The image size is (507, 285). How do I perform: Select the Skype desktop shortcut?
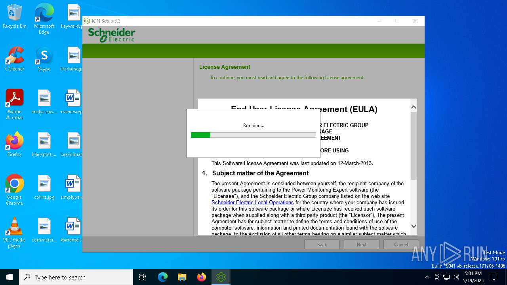(x=44, y=59)
